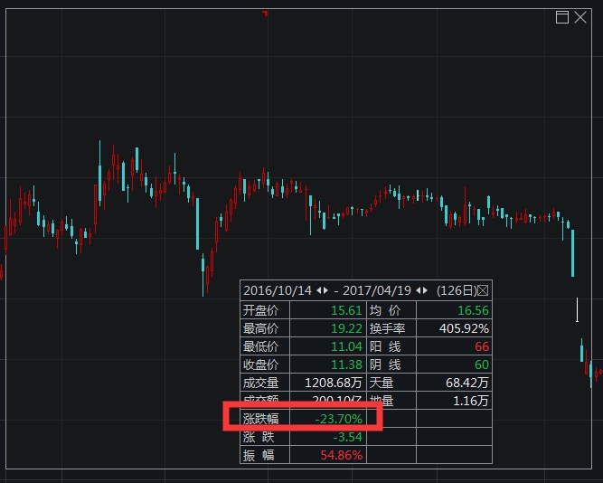The width and height of the screenshot is (603, 483).
Task: Click the white vertical cursor line on the chart
Action: 577,309
